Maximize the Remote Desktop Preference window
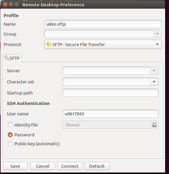 (x=17, y=5)
